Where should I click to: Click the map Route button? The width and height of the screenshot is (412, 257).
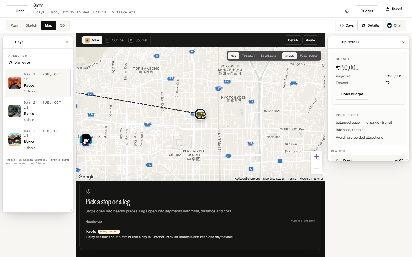(310, 40)
